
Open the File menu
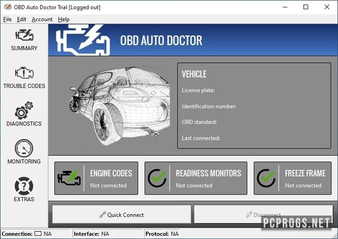7,19
